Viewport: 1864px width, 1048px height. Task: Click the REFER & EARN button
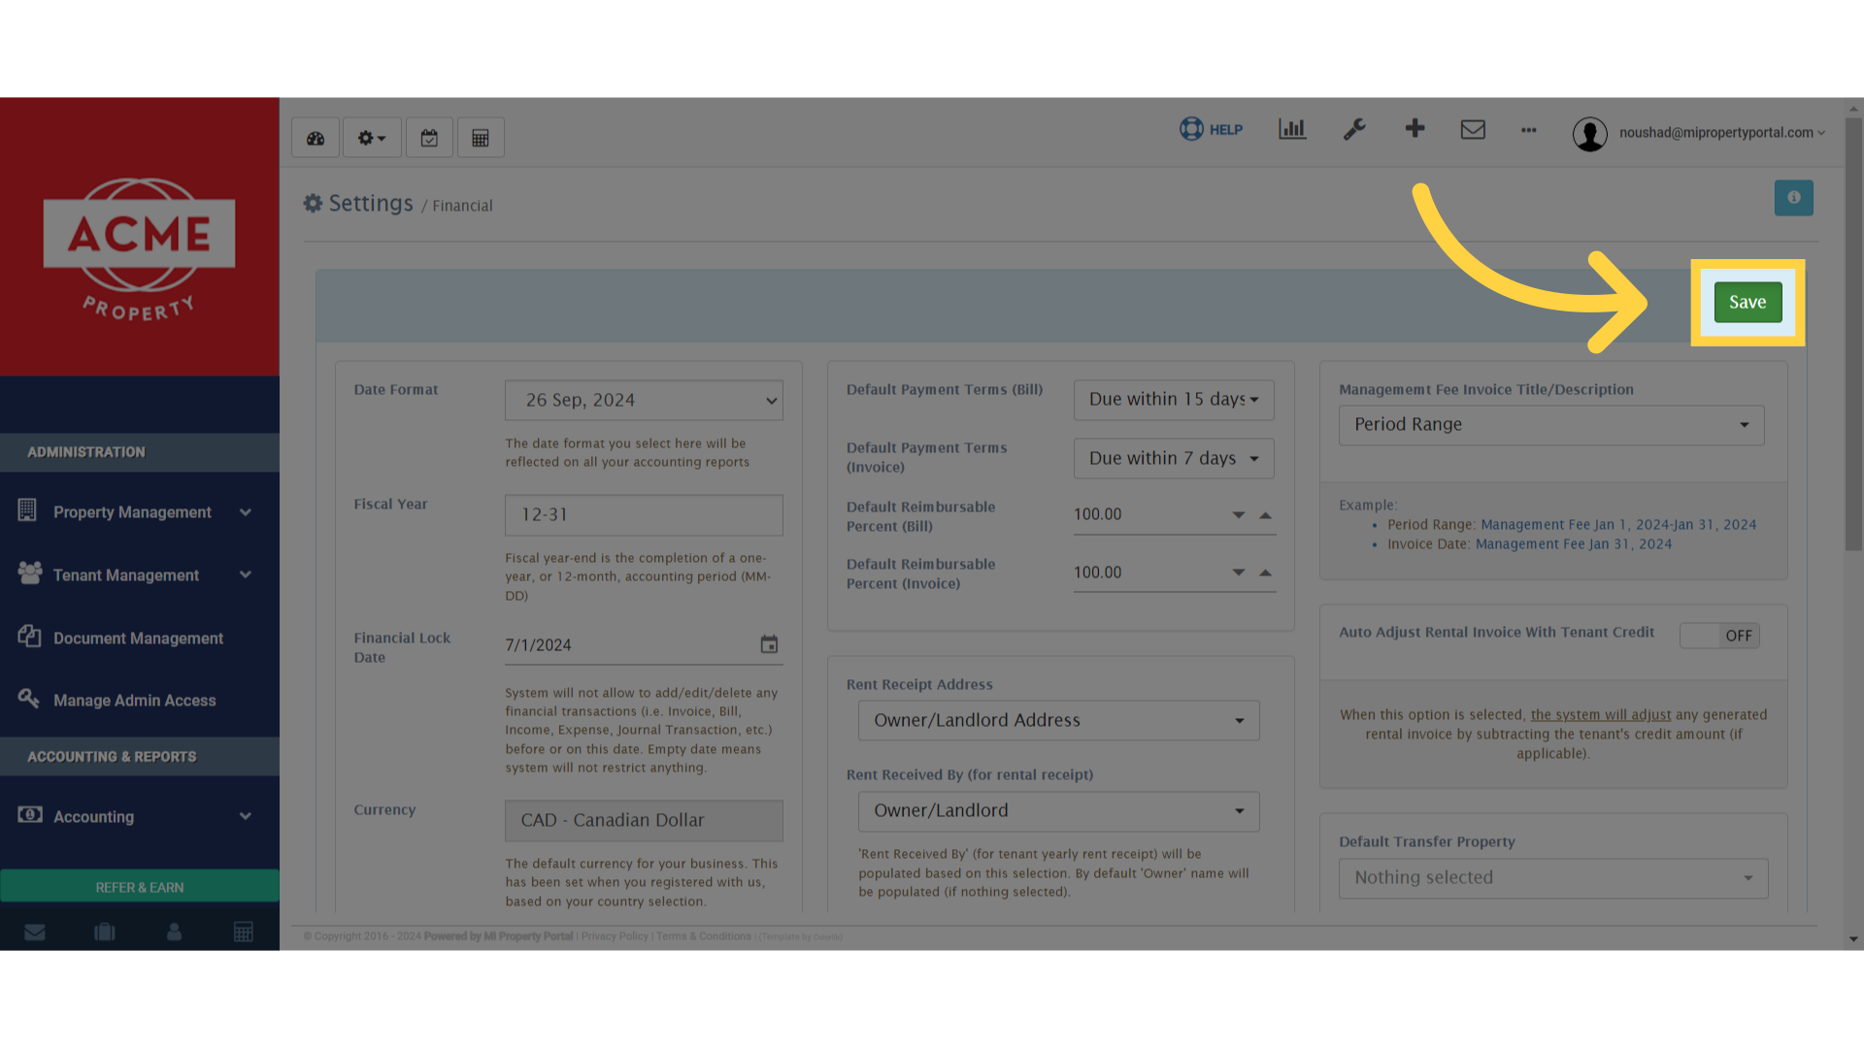pos(140,887)
